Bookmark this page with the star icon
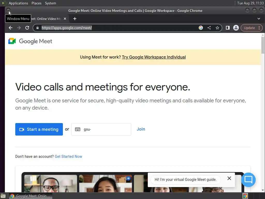This screenshot has width=265, height=199. click(217, 28)
